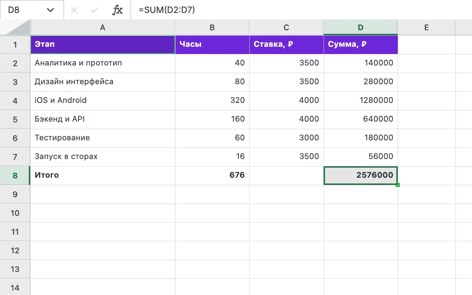The height and width of the screenshot is (295, 472).
Task: Select the column B header
Action: tap(212, 27)
